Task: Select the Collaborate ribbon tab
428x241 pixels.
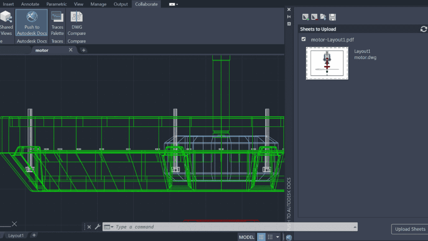Action: [146, 4]
